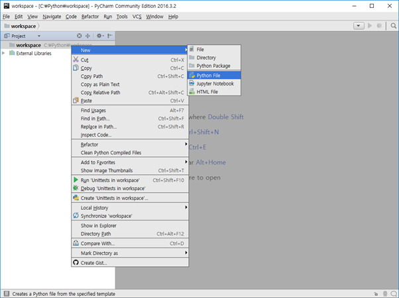Open the VCS menu
Screen dimensions: 399x298
point(137,17)
